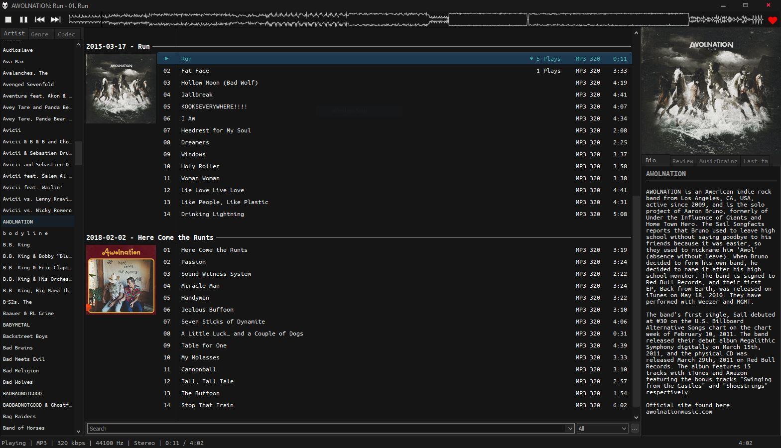Skip to the next track
This screenshot has height=448, width=781.
click(x=56, y=19)
